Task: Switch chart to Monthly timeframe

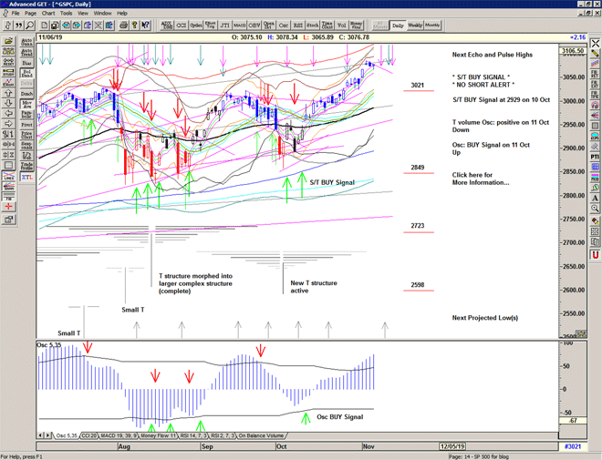Action: (x=432, y=26)
